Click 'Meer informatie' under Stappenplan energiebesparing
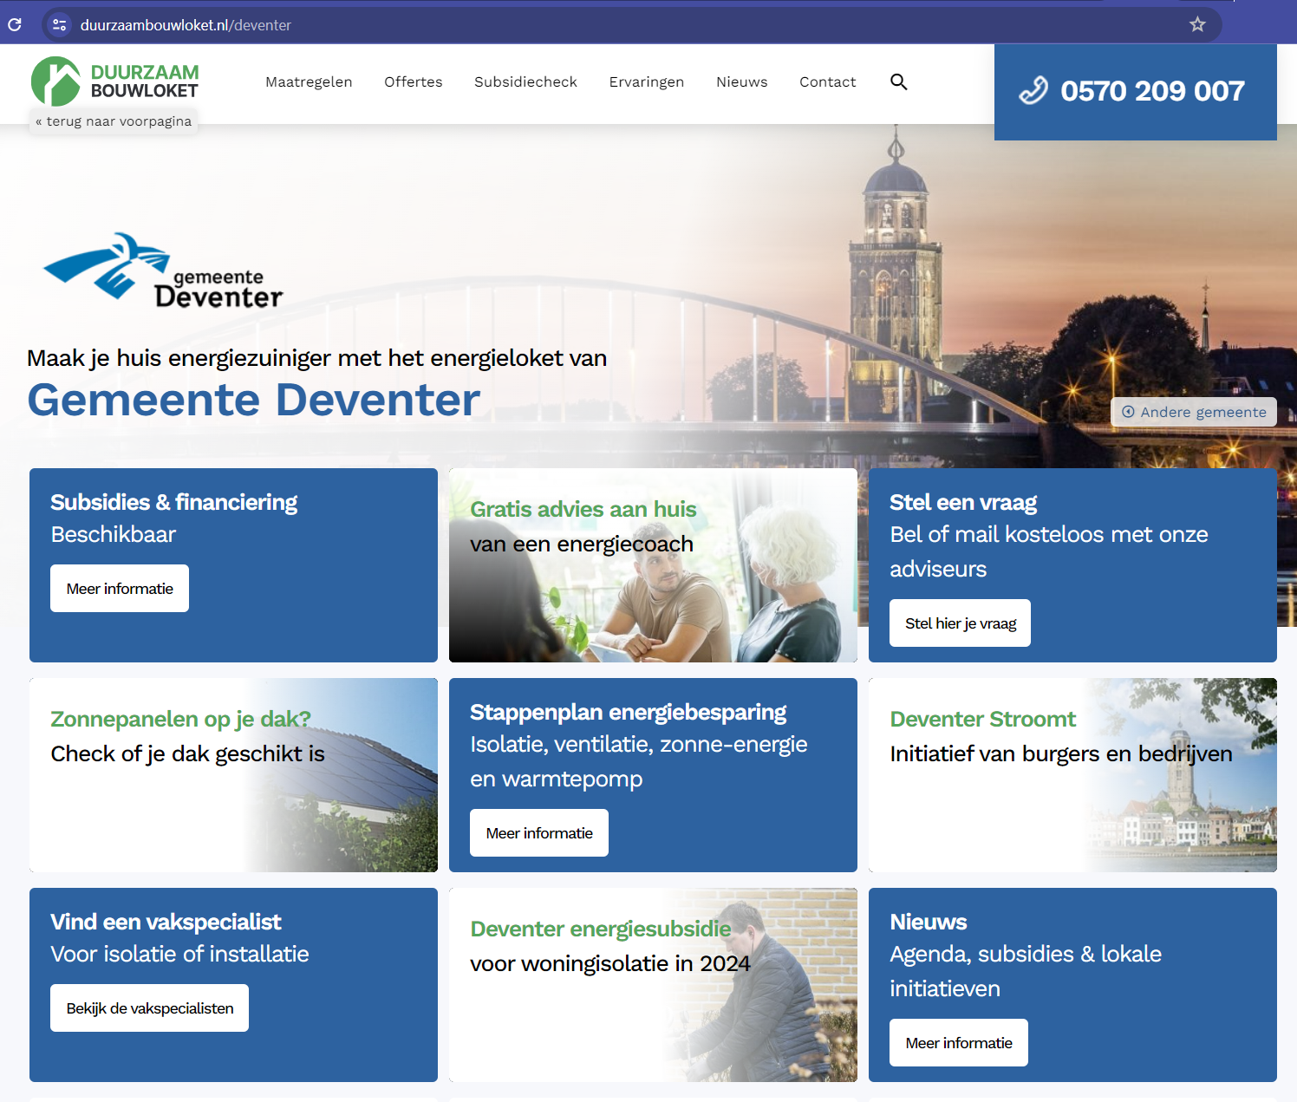 pyautogui.click(x=539, y=833)
